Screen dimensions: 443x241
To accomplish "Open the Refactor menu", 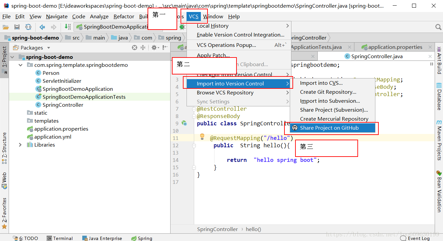I will [x=124, y=16].
